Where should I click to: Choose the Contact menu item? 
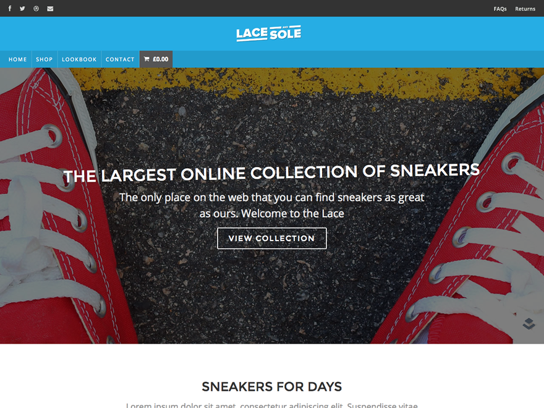coord(120,59)
